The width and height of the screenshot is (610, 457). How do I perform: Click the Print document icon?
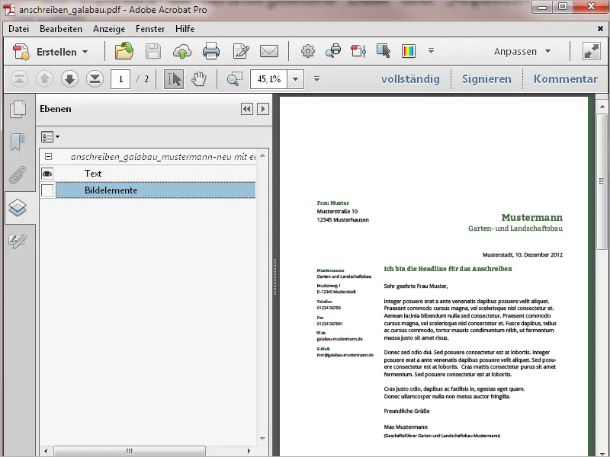tap(211, 51)
